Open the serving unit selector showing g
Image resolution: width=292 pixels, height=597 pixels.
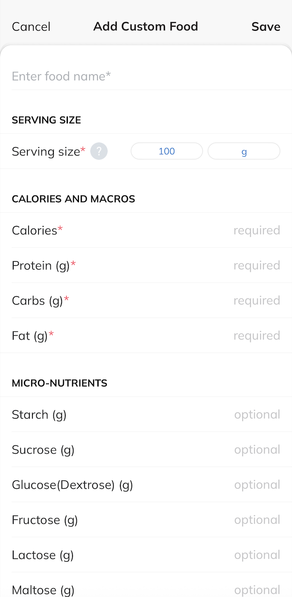tap(244, 151)
